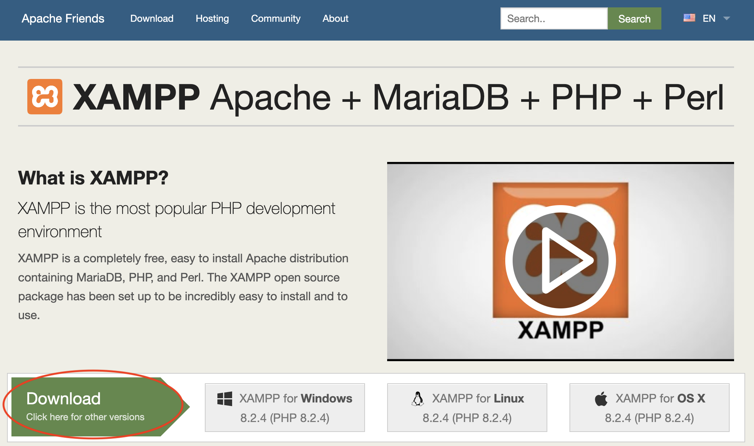Click the Search button
Image resolution: width=754 pixels, height=446 pixels.
634,18
